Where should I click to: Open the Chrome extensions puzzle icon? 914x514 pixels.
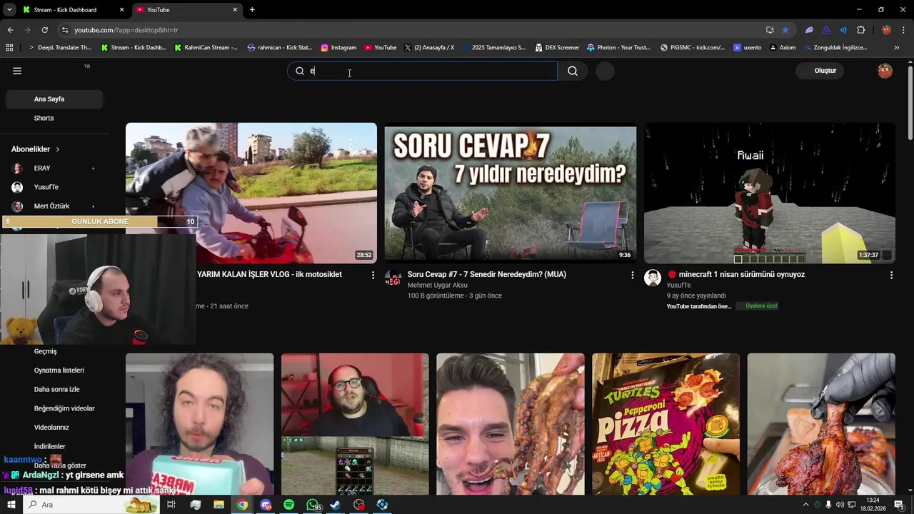pyautogui.click(x=860, y=30)
